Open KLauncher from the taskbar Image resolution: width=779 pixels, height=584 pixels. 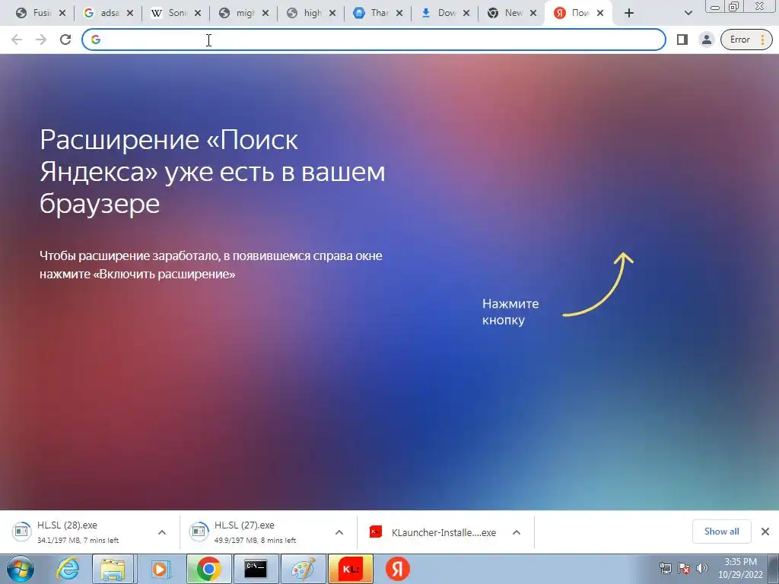351,569
